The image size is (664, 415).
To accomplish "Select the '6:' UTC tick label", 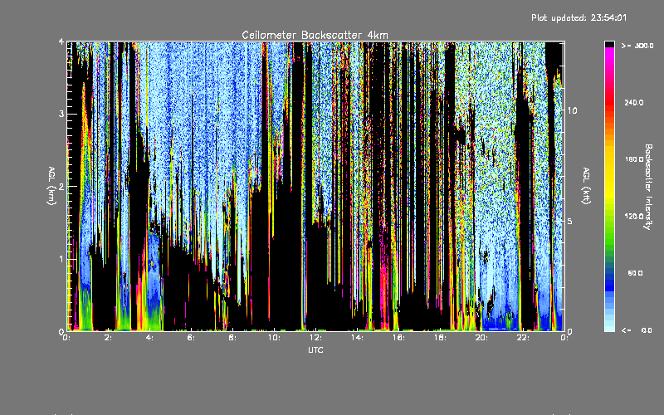I will click(192, 338).
